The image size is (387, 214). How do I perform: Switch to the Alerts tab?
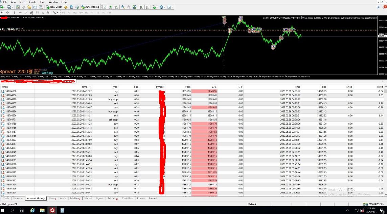coord(63,198)
